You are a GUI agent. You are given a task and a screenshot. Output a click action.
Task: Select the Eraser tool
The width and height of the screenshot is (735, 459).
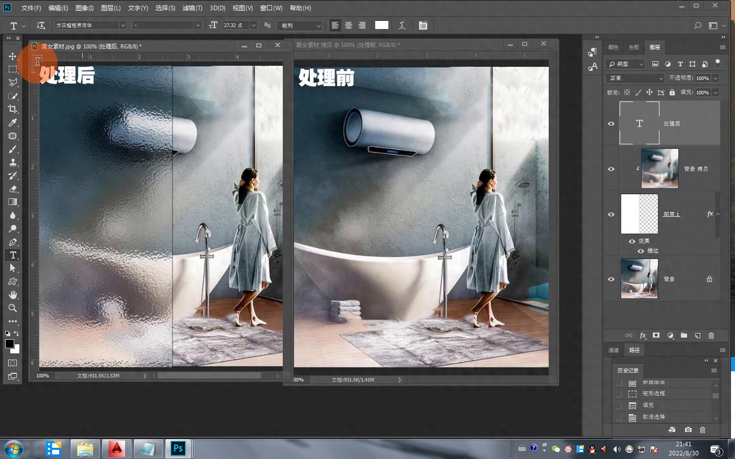click(13, 189)
